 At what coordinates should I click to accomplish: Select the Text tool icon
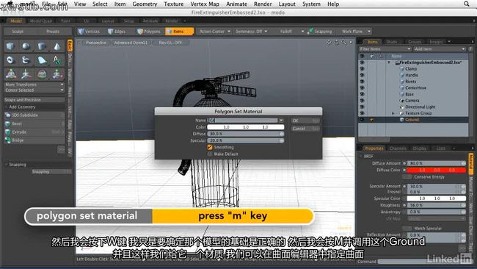[57, 60]
